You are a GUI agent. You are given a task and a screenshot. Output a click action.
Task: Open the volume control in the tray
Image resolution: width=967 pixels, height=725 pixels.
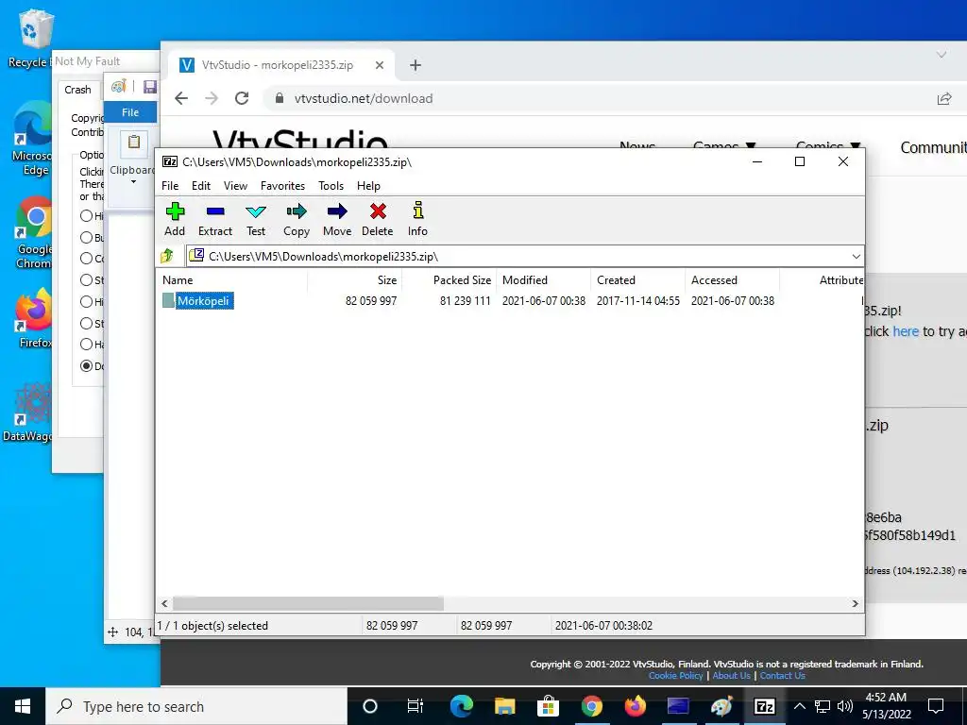[845, 706]
